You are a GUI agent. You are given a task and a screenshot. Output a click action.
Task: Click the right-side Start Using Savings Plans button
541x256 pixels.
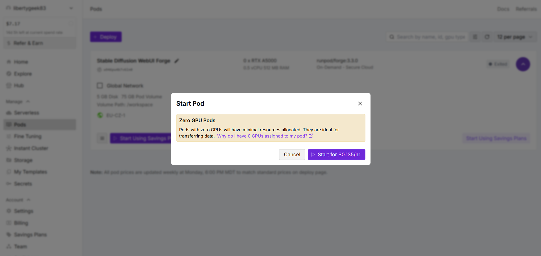point(496,138)
